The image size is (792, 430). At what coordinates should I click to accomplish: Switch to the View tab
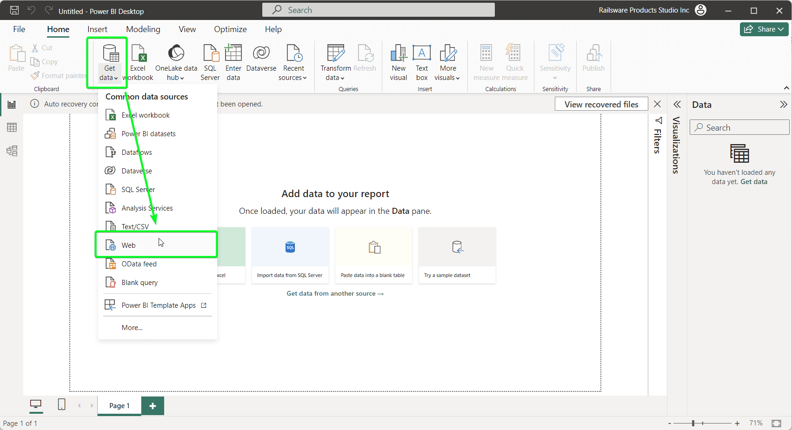(x=187, y=29)
